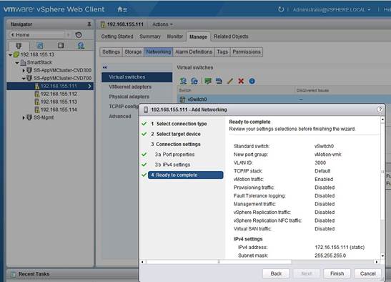Select VMkernel adapters in the side list
Viewport: 391px width, 282px height.
click(x=130, y=87)
